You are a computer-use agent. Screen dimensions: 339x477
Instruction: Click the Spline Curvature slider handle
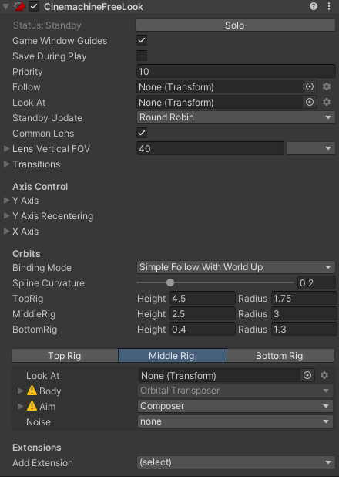[x=170, y=282]
